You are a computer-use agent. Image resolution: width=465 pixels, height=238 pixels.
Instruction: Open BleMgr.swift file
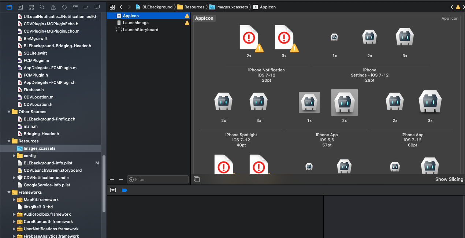[x=36, y=38]
